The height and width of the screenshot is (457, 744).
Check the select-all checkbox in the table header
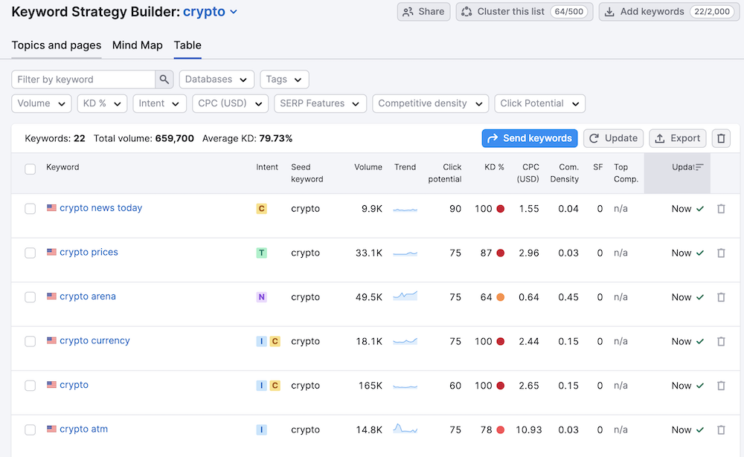click(31, 169)
